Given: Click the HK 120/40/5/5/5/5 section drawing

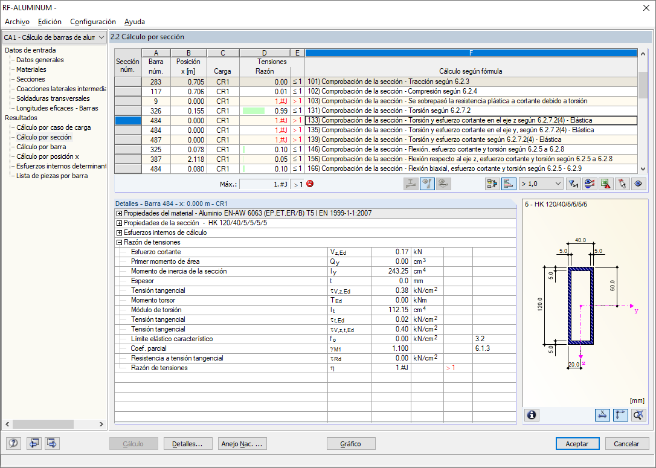Looking at the screenshot, I should tap(580, 306).
